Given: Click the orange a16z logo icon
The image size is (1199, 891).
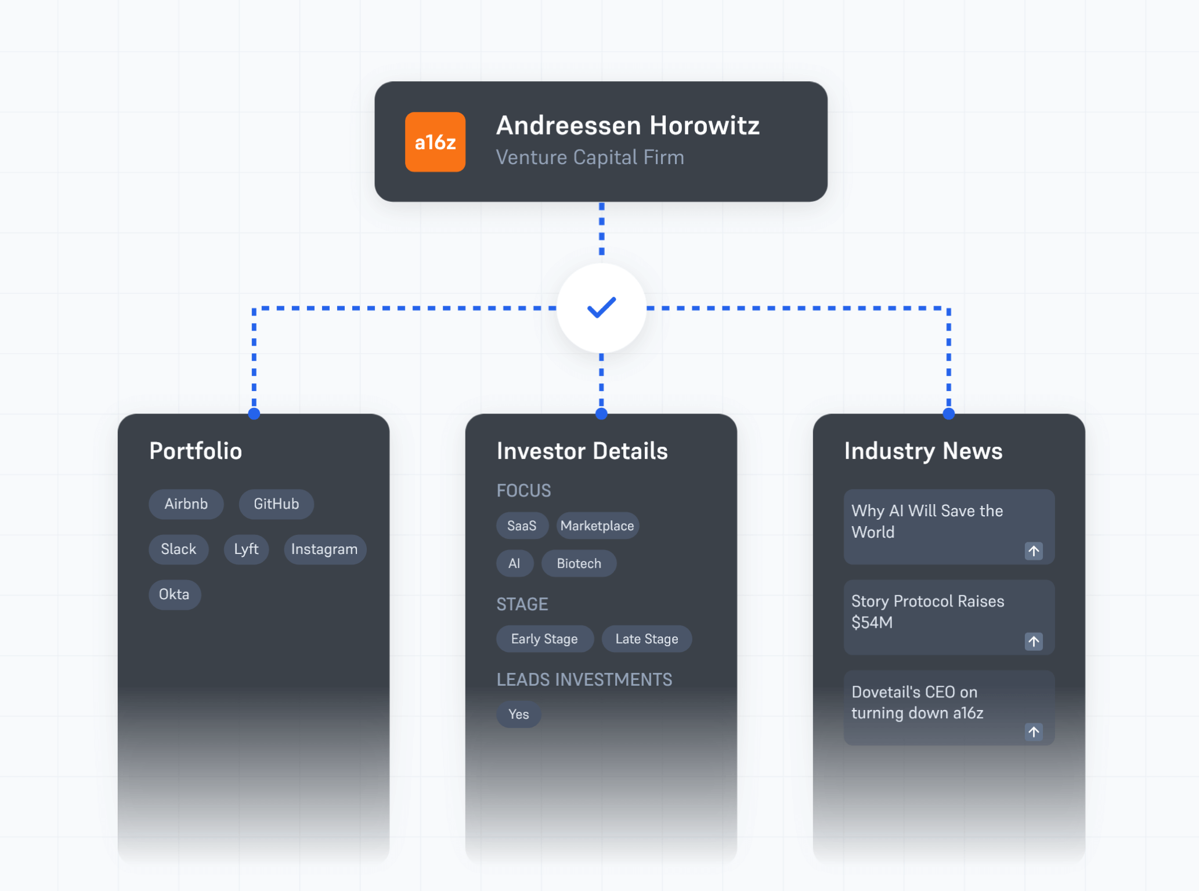Looking at the screenshot, I should click(435, 142).
